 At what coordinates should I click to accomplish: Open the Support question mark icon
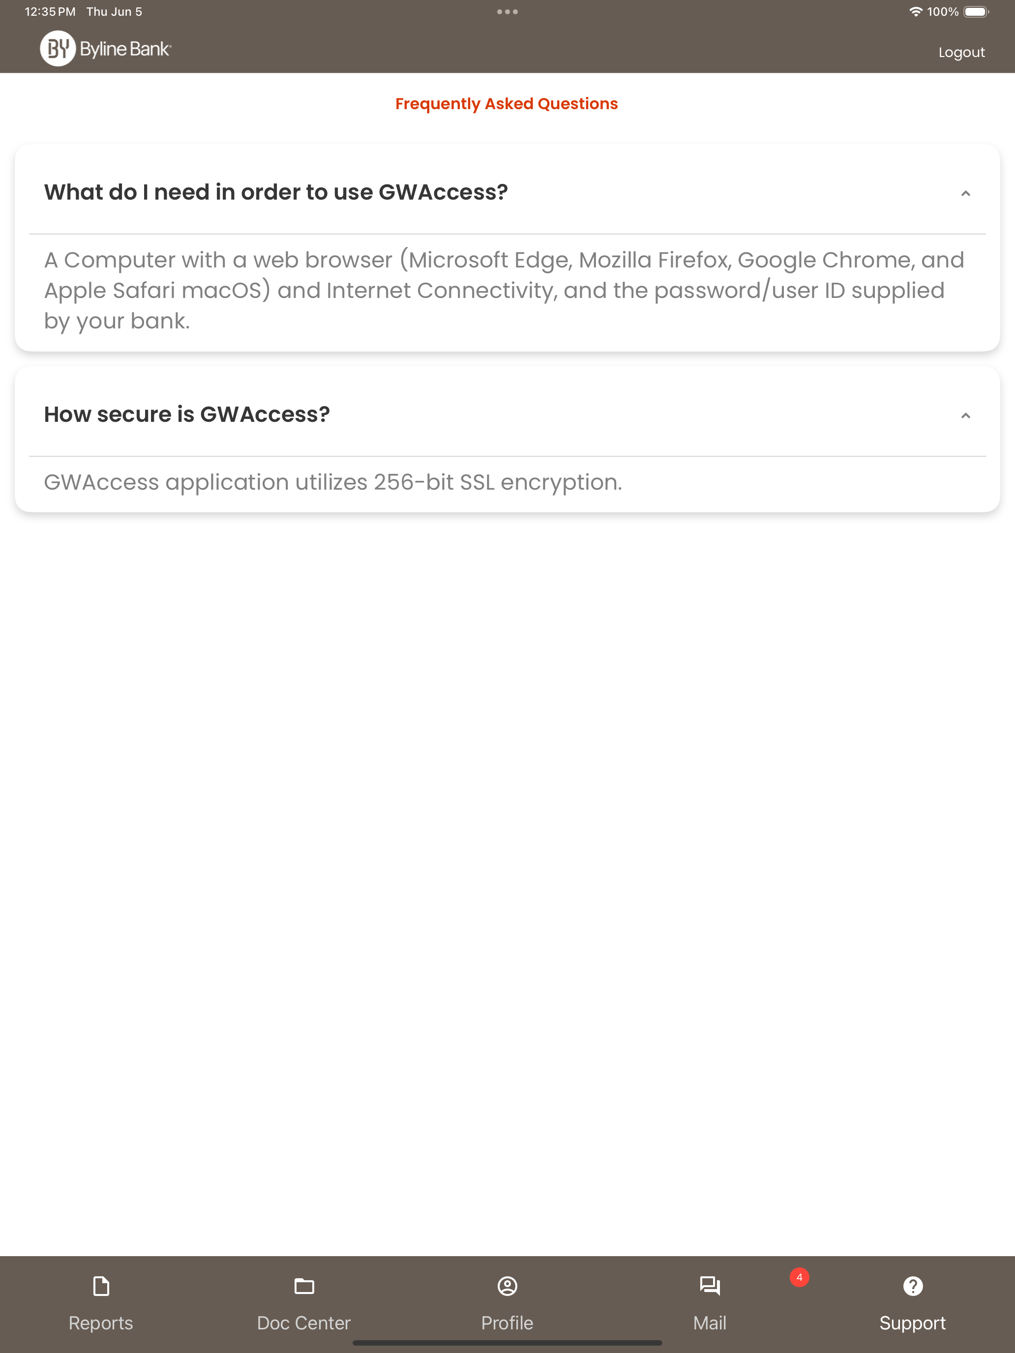coord(913,1286)
